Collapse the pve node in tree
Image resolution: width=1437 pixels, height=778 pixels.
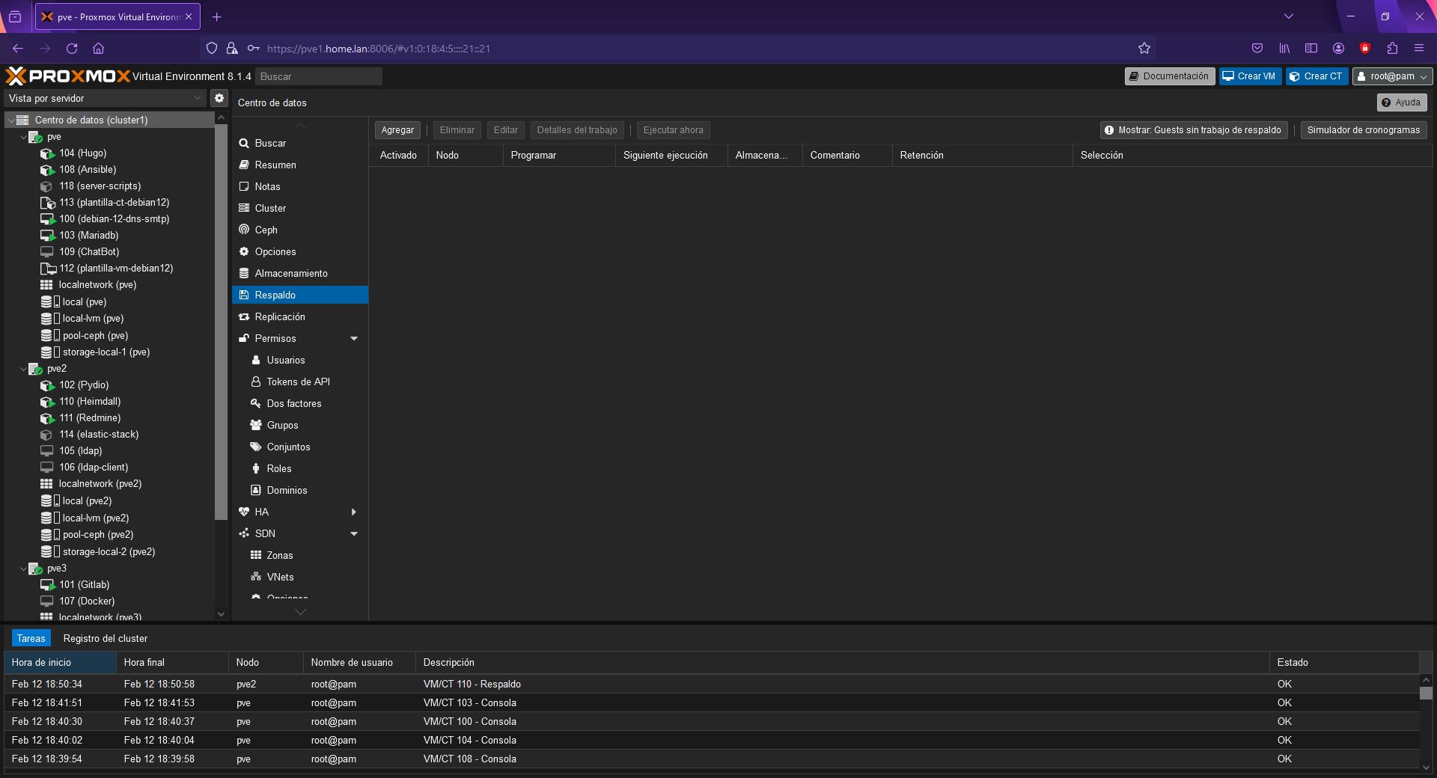click(23, 137)
